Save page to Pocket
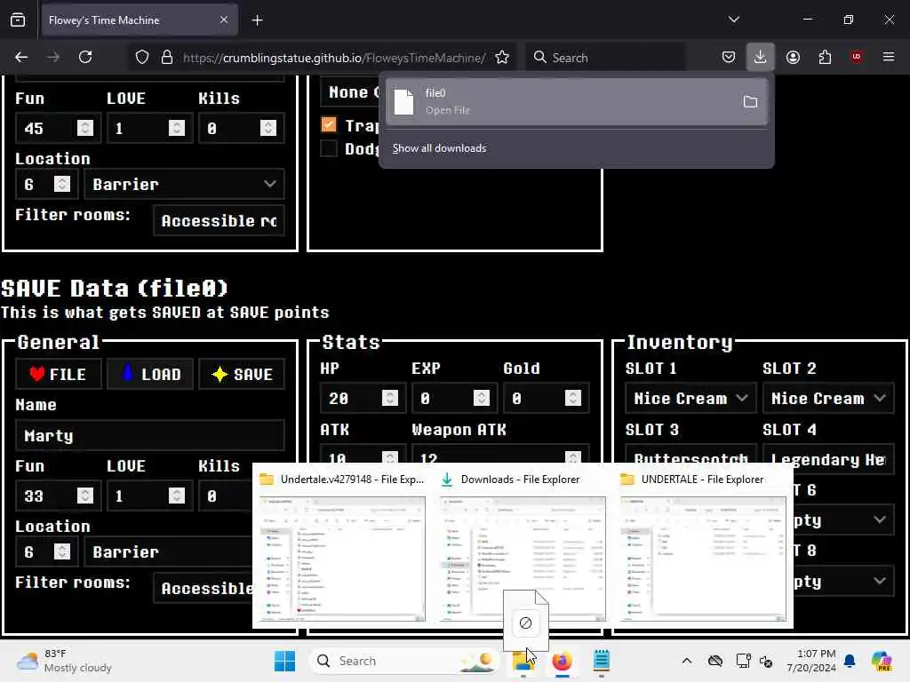The width and height of the screenshot is (910, 682). (x=729, y=57)
